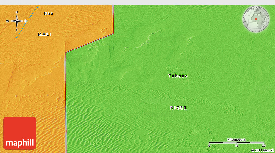Click the orange marker on the globe
Viewport: 275px width, 153px height.
[256, 19]
